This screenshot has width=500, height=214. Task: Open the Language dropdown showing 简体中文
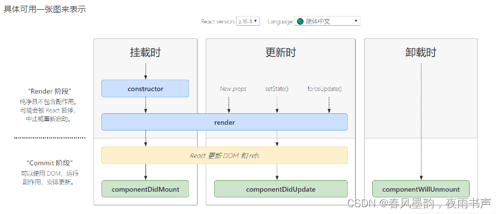click(x=327, y=21)
